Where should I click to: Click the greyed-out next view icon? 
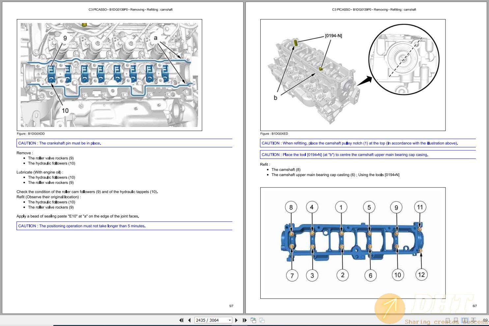(x=262, y=320)
